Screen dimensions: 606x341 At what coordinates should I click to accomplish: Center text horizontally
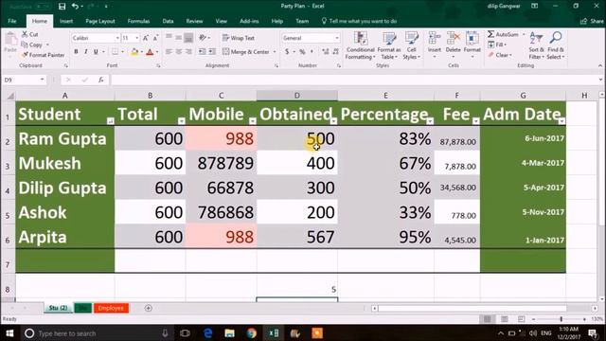tap(179, 51)
